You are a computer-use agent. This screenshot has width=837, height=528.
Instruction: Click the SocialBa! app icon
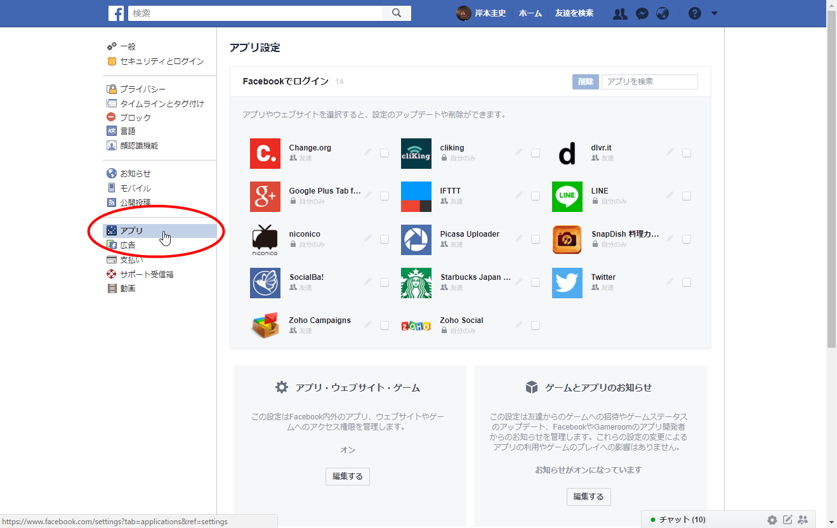click(x=265, y=282)
